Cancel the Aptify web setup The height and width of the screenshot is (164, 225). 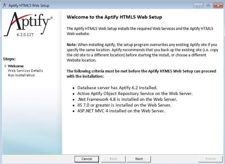87,159
